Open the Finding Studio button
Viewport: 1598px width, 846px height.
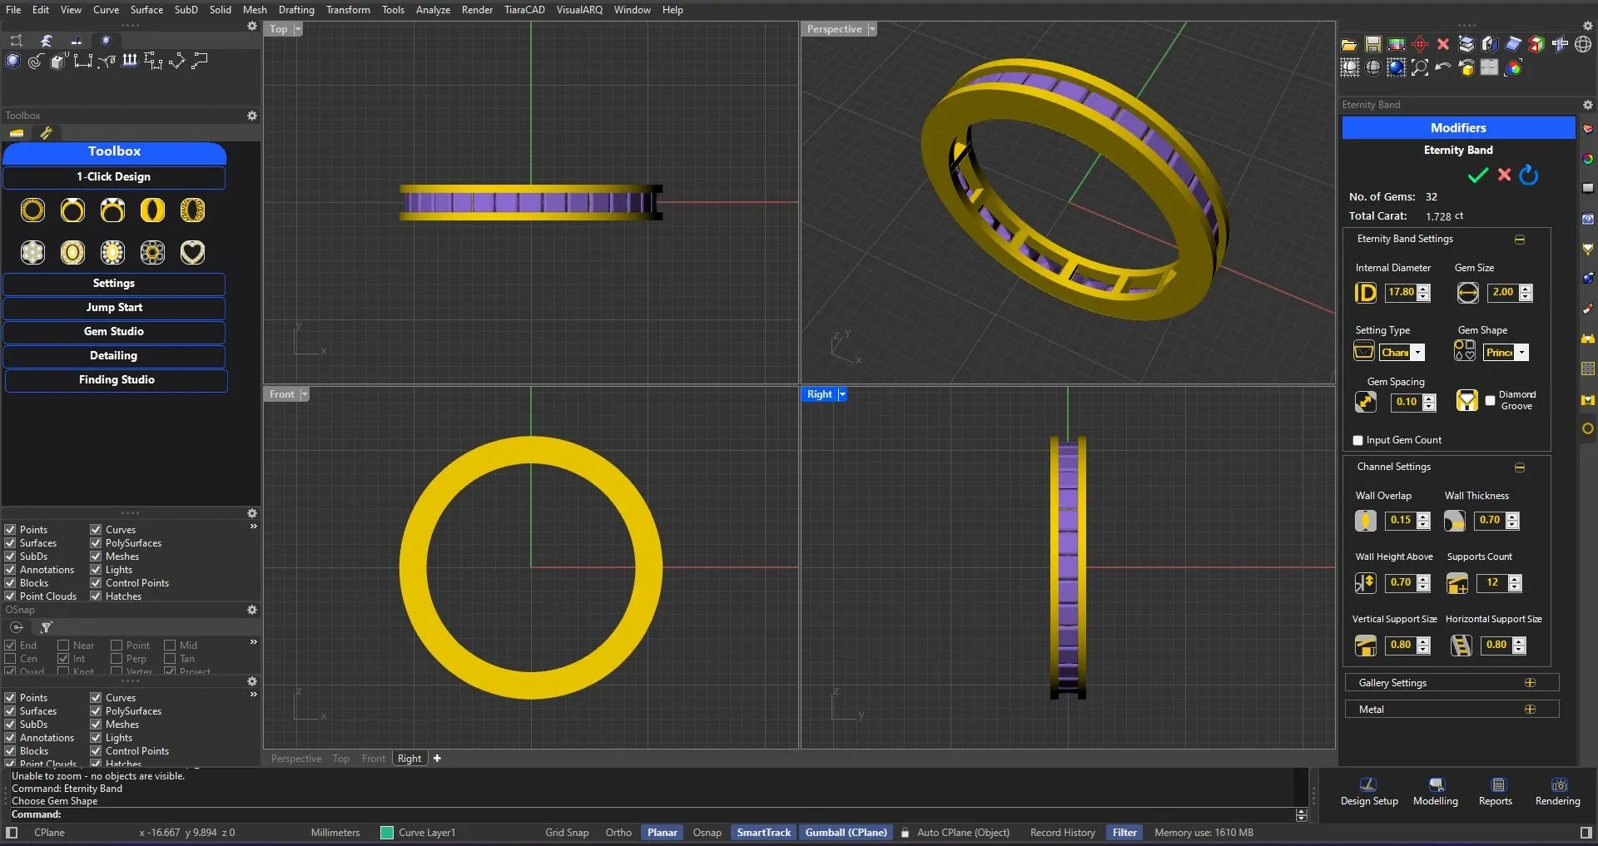pyautogui.click(x=117, y=380)
